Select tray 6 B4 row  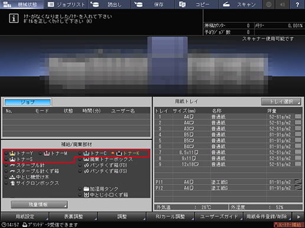(228, 146)
